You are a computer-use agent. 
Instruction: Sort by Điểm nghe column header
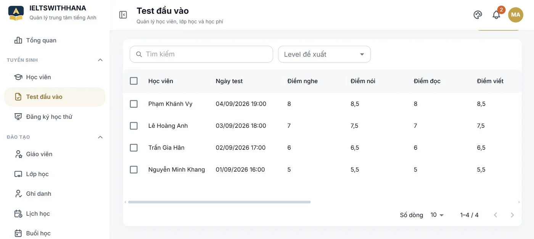[302, 81]
